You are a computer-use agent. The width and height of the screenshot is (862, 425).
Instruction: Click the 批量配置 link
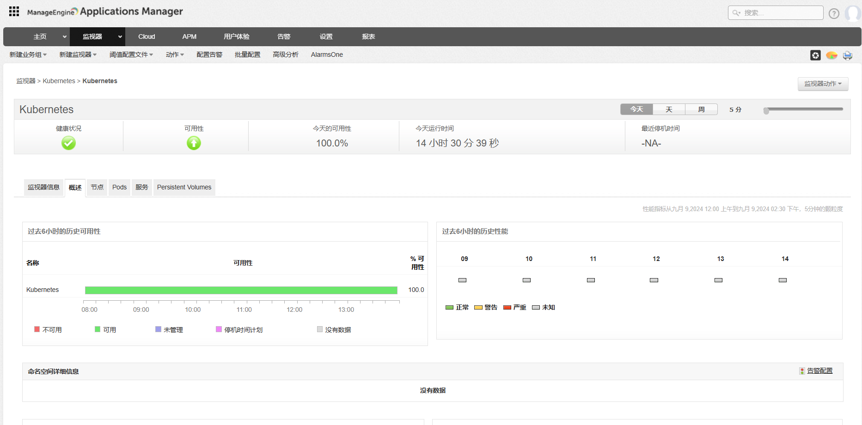click(x=248, y=55)
